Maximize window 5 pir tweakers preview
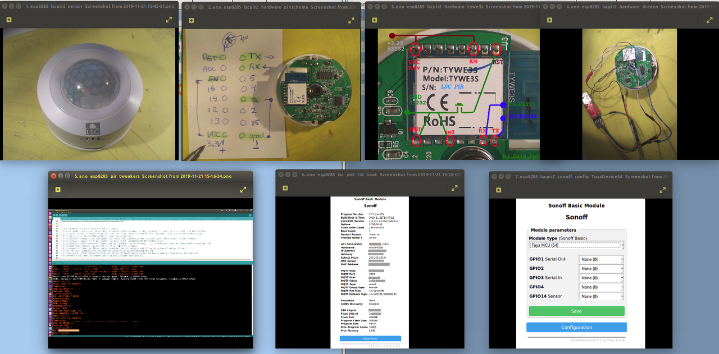This screenshot has width=719, height=354. pyautogui.click(x=67, y=176)
